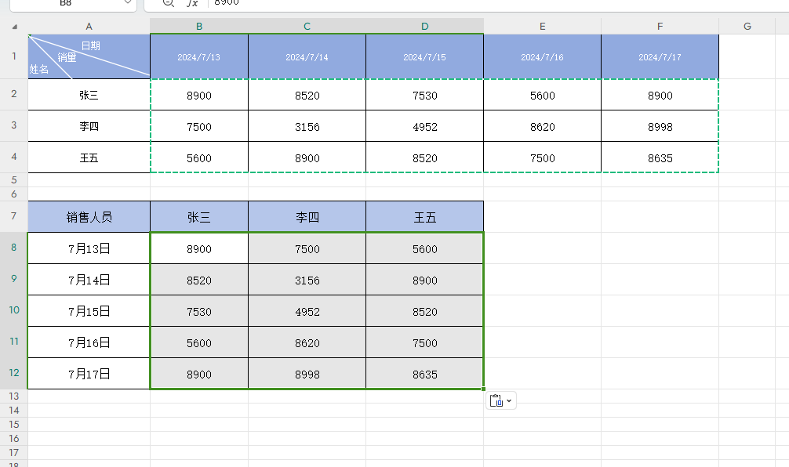Select column A header
The image size is (789, 467).
[x=89, y=26]
